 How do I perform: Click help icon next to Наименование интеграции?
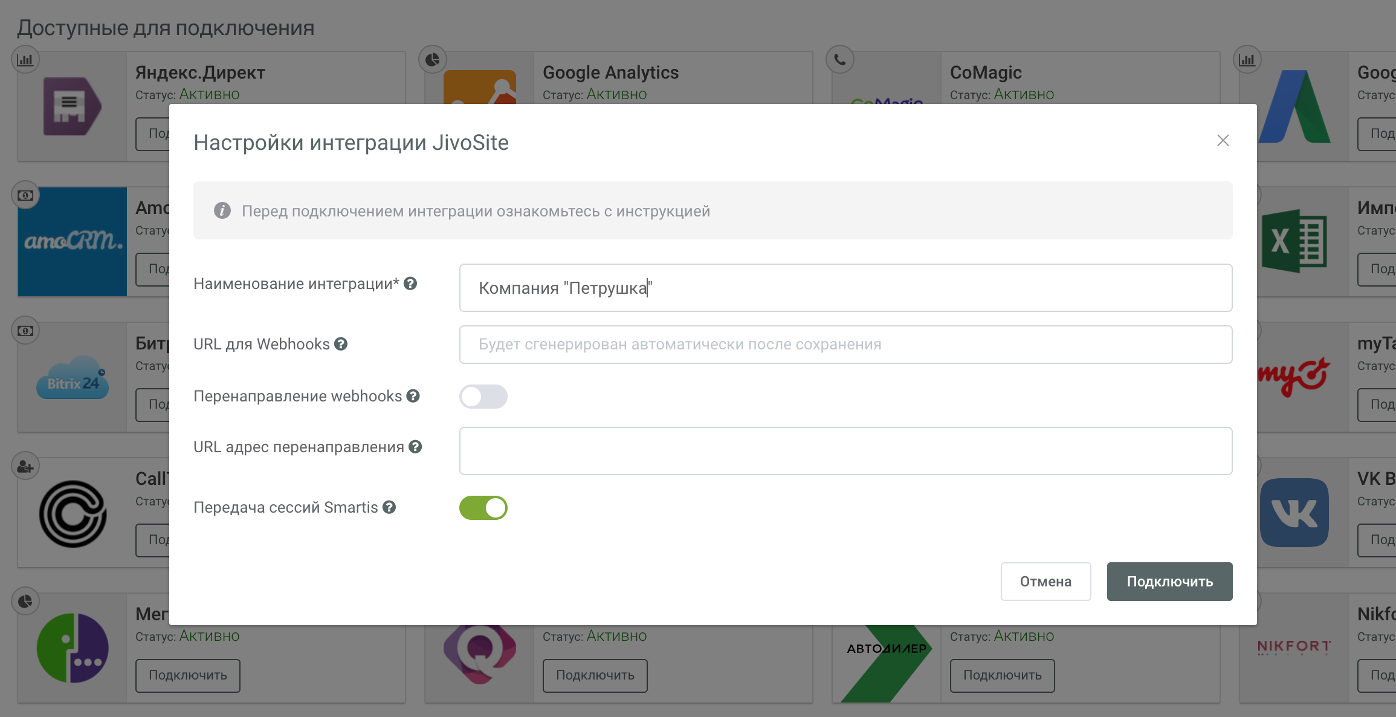point(410,284)
